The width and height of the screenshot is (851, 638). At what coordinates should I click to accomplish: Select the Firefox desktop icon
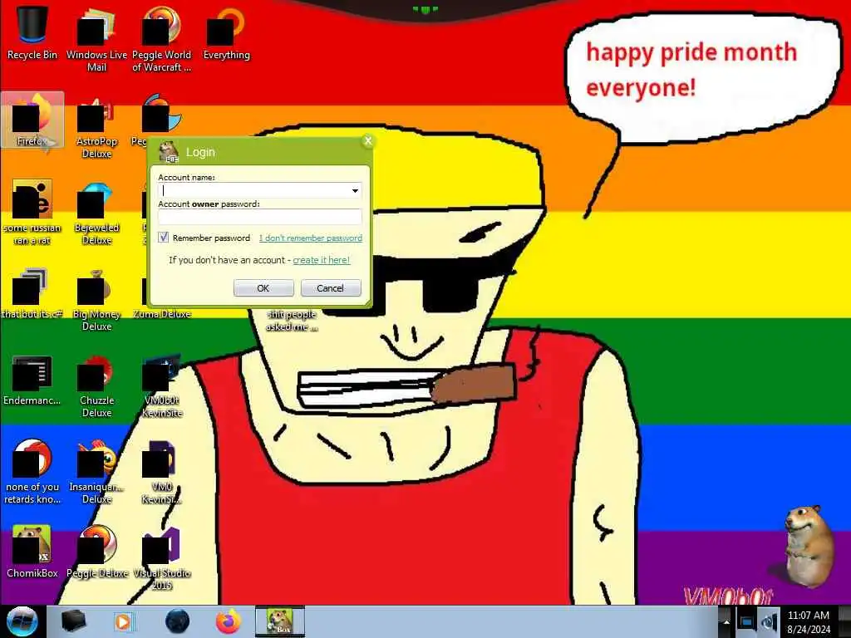32,120
